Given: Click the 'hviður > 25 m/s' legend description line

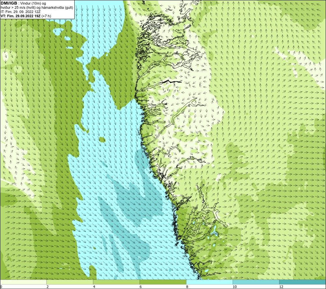Looking at the screenshot, I should pyautogui.click(x=37, y=8).
